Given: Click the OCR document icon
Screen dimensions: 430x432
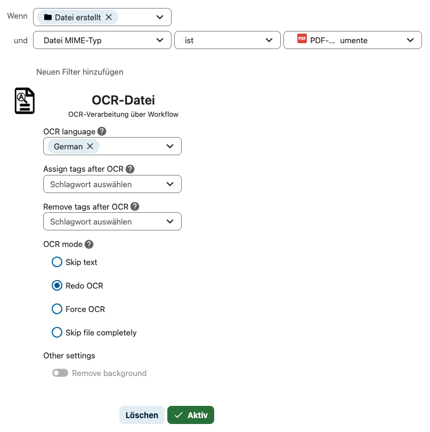Looking at the screenshot, I should coord(25,101).
